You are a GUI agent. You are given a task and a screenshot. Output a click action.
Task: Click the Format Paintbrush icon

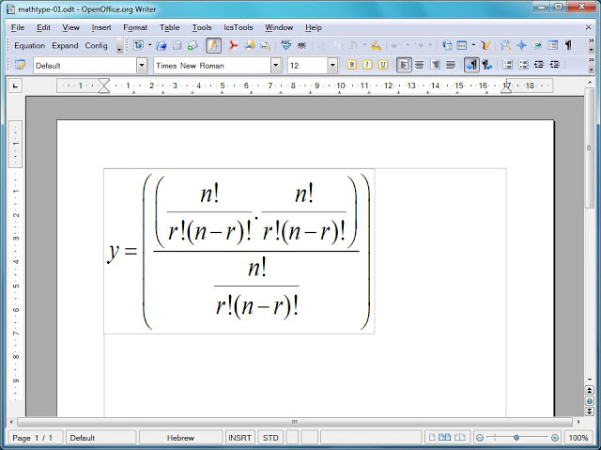[376, 46]
